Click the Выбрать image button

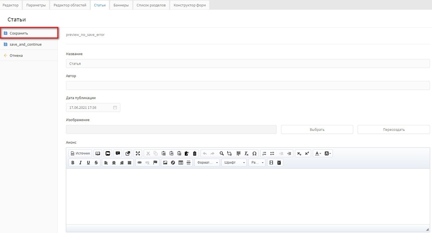[x=317, y=129]
